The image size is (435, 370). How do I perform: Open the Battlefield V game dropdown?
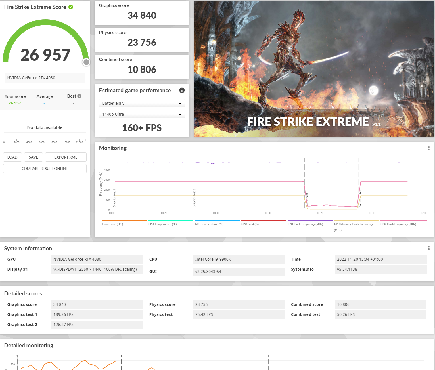click(x=142, y=103)
